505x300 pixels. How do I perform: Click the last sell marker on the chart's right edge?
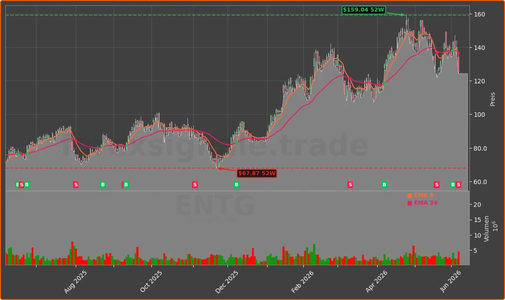point(459,185)
